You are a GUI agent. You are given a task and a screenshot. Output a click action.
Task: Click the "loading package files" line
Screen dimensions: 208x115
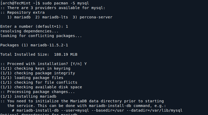point(39,78)
